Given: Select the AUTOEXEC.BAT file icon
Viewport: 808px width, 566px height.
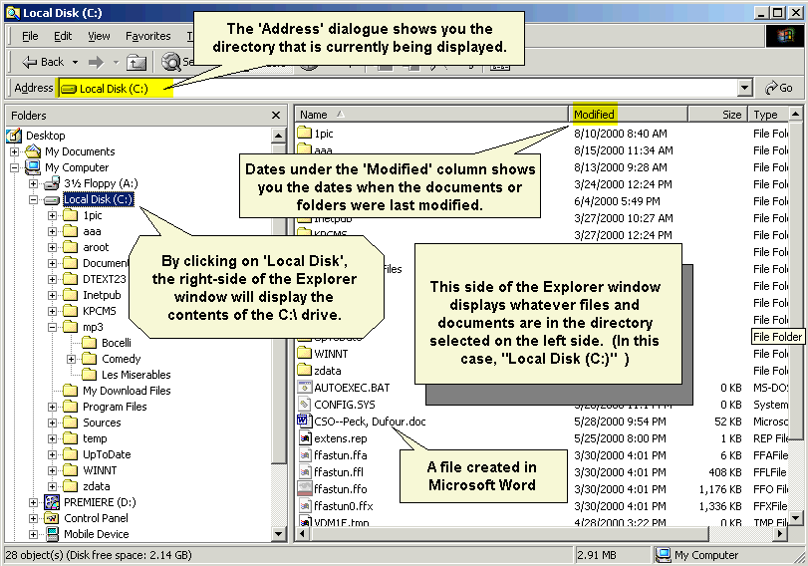Looking at the screenshot, I should point(305,389).
